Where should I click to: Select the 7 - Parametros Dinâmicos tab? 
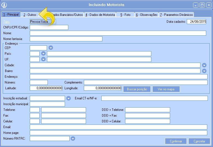pyautogui.click(x=176, y=15)
